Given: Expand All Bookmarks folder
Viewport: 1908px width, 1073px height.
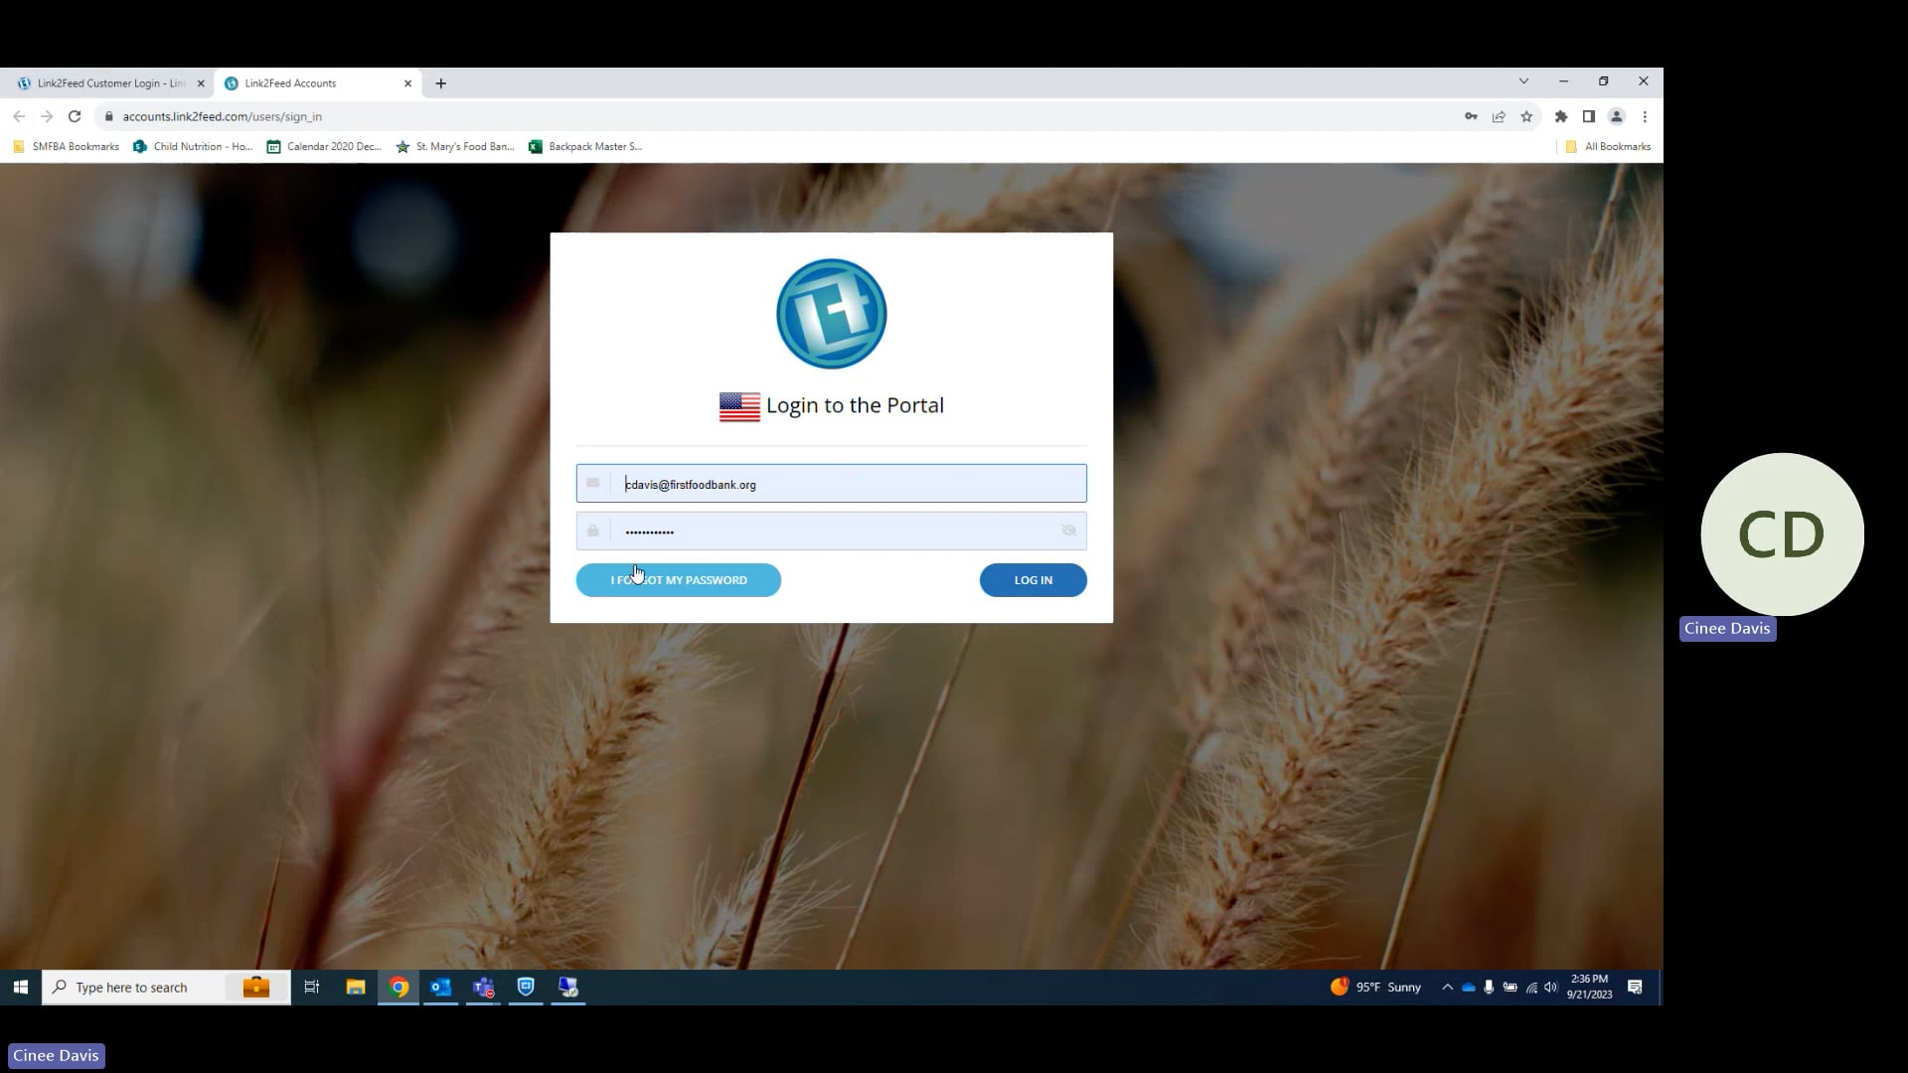Looking at the screenshot, I should pos(1608,146).
